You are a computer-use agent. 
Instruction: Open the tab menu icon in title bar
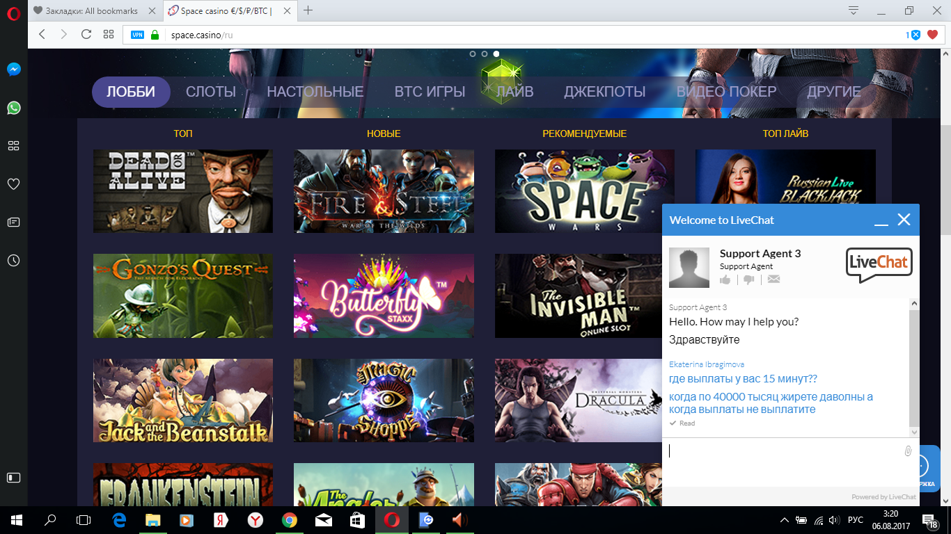coord(854,10)
